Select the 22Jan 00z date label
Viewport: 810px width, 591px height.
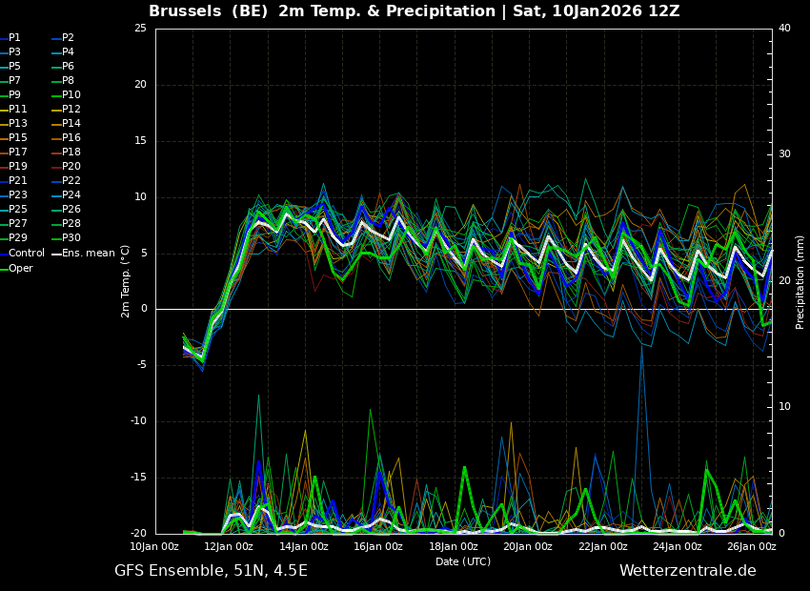(602, 547)
